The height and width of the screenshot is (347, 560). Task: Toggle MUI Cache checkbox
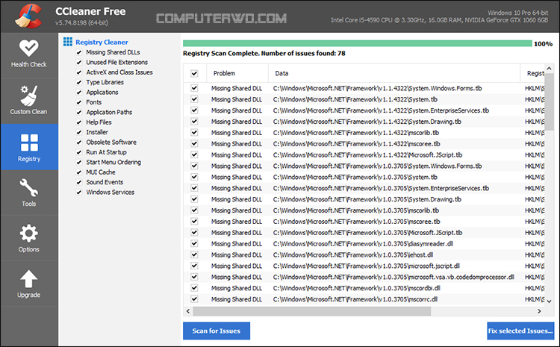coord(79,172)
